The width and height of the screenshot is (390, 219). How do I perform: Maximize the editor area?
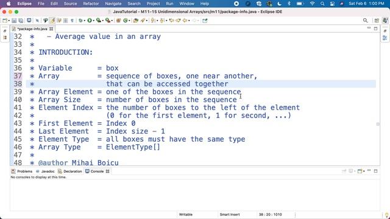click(376, 29)
